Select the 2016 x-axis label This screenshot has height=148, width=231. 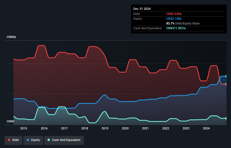[44, 128]
